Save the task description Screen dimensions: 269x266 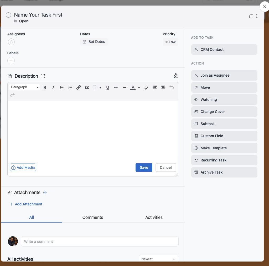pos(144,168)
